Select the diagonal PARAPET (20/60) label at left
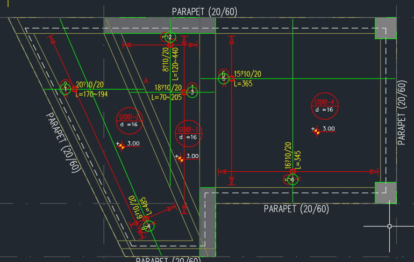Viewport: 414px width, 262px height. pos(63,142)
